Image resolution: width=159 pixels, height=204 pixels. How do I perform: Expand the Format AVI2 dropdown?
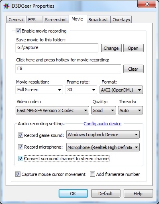pyautogui.click(x=121, y=90)
